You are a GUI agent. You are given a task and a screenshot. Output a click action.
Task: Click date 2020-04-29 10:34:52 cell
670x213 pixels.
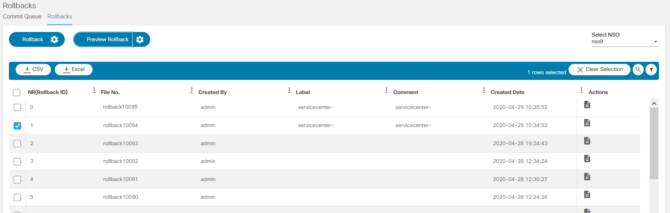tap(520, 125)
